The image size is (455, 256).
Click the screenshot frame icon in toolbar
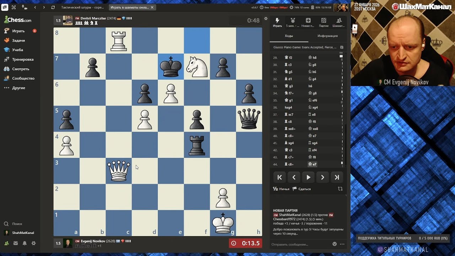[14, 7]
